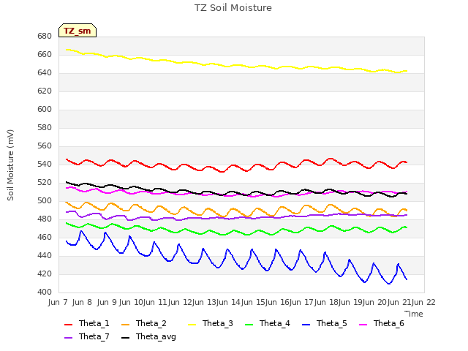Click the purple Theta_7 data line
Screen dimensions: 468x351
click(x=235, y=218)
